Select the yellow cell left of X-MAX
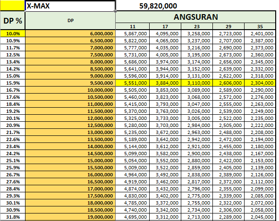This screenshot has width=279, height=221. [12, 6]
